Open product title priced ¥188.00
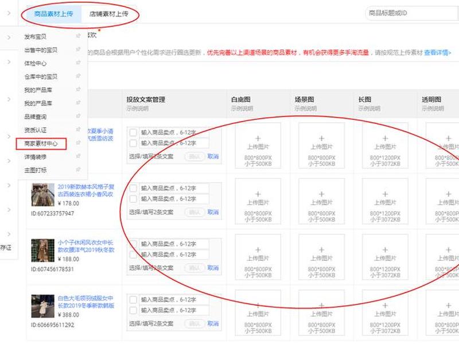Screen dimensions: 459x344 pyautogui.click(x=85, y=246)
